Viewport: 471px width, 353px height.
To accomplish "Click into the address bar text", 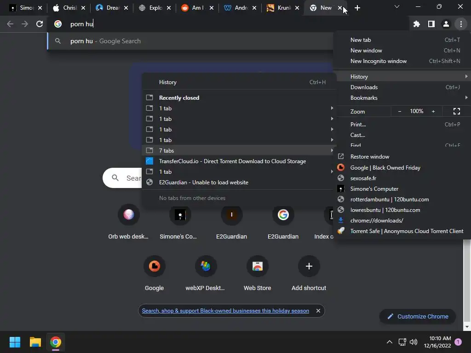I will (x=82, y=24).
